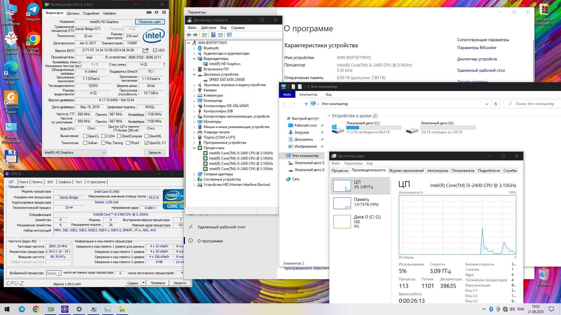Click Local Disk G: usage bar

[x=448, y=127]
